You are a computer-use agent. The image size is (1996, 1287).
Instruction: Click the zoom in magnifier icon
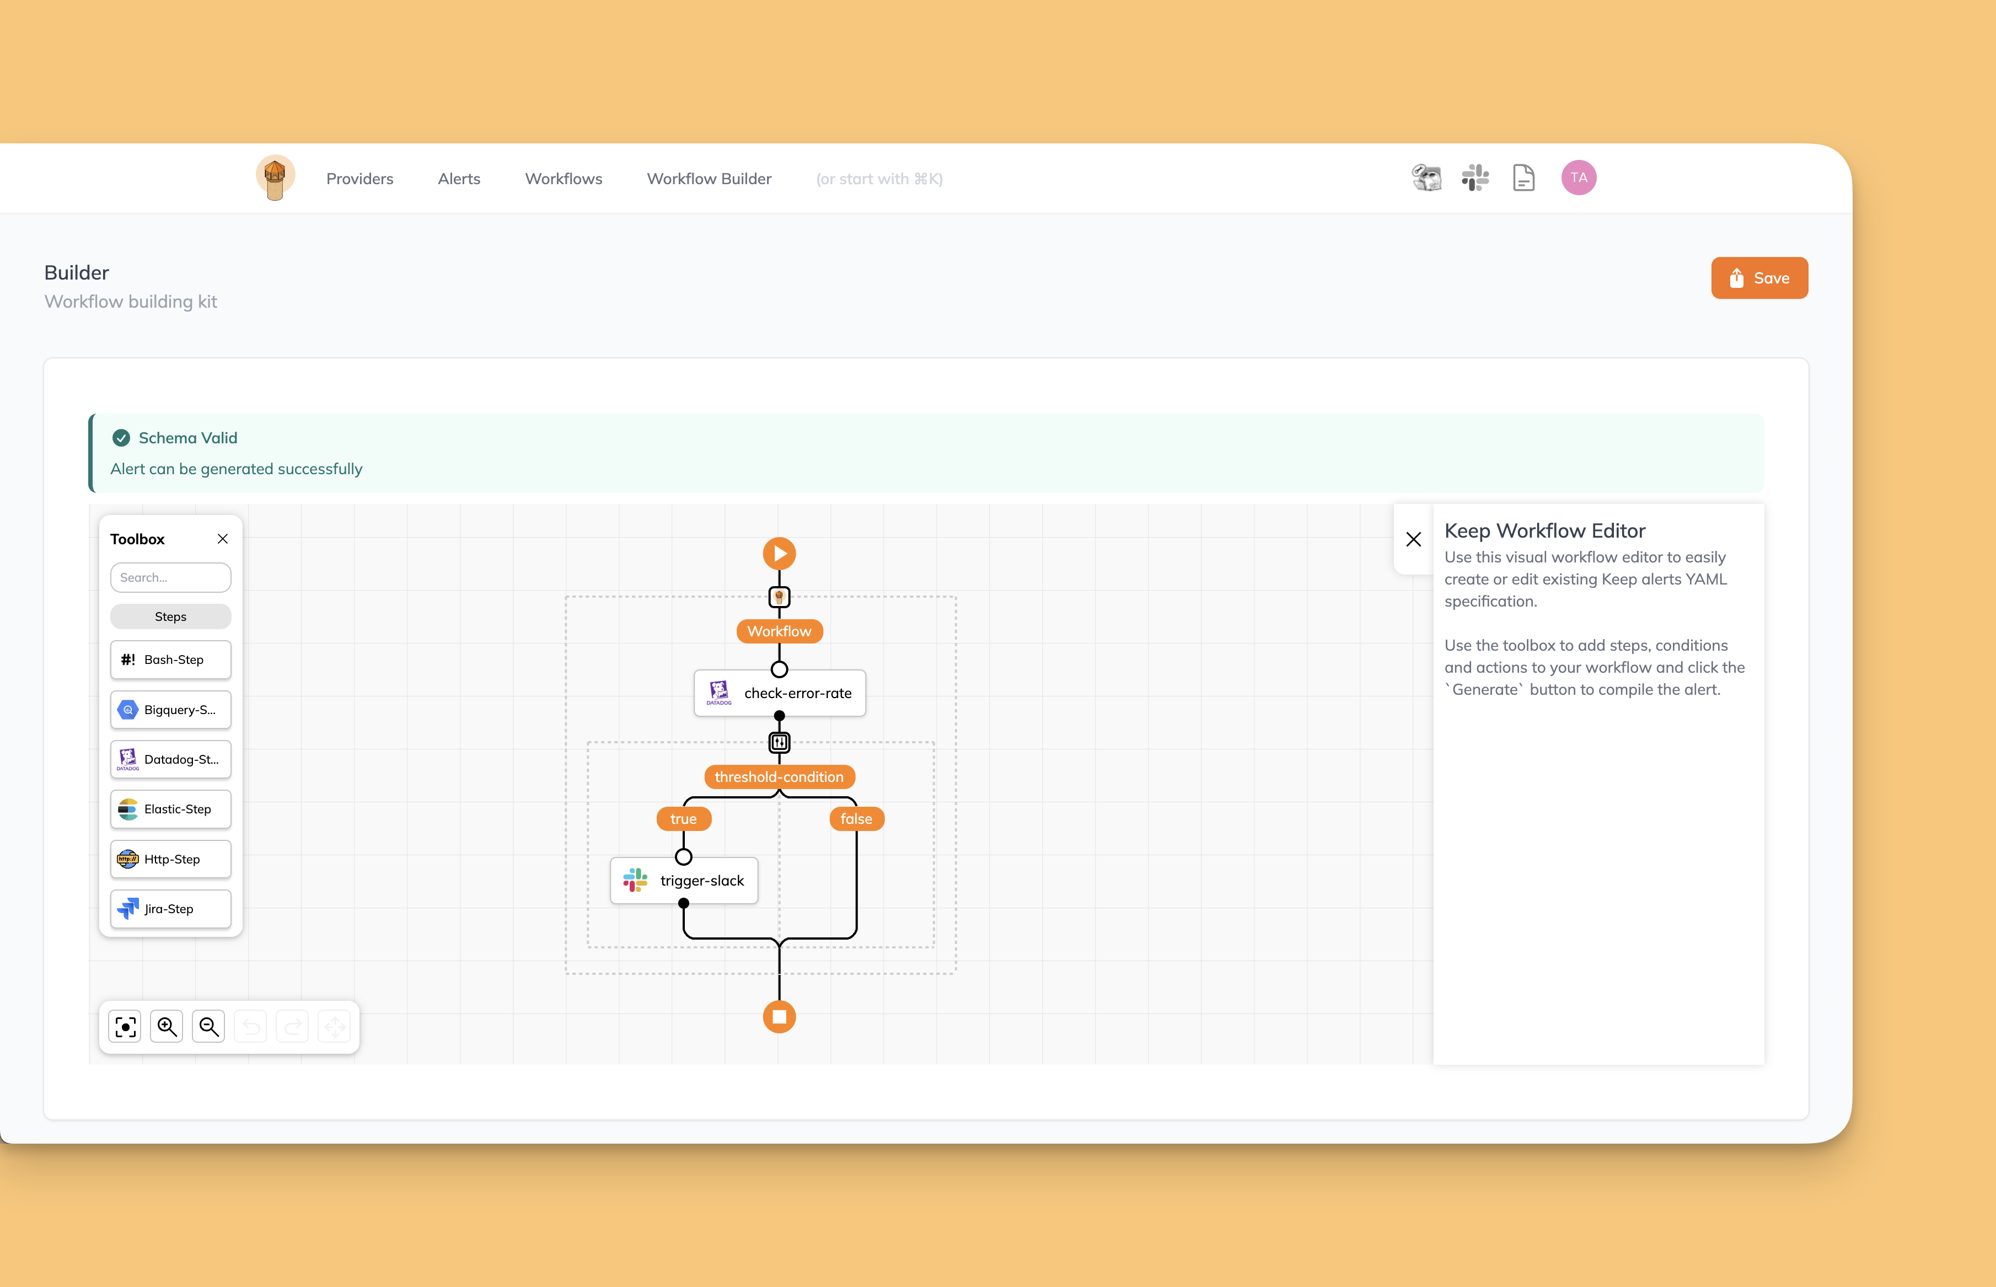(167, 1026)
